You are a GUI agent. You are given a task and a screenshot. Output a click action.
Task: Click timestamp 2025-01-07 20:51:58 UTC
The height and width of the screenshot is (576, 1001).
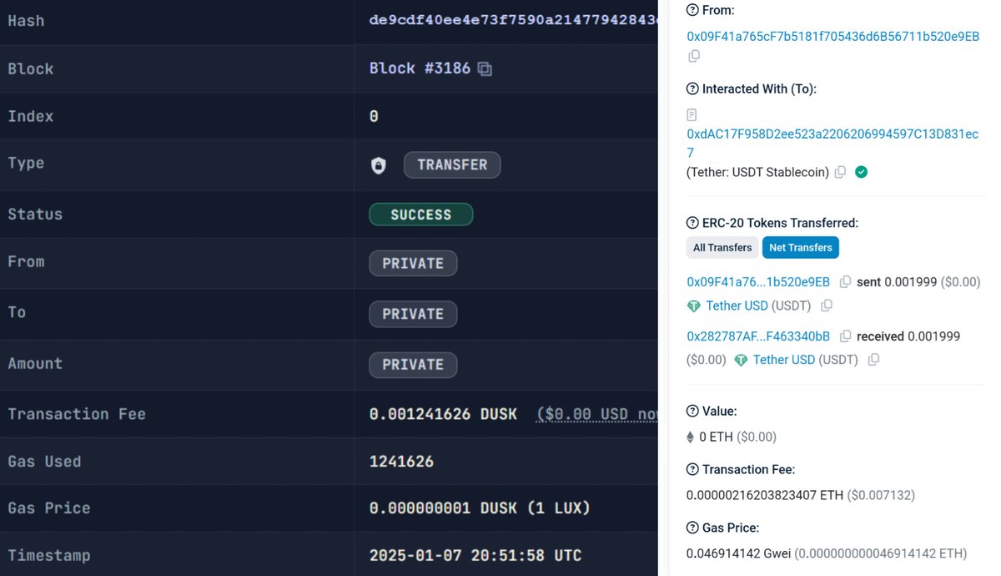(475, 555)
